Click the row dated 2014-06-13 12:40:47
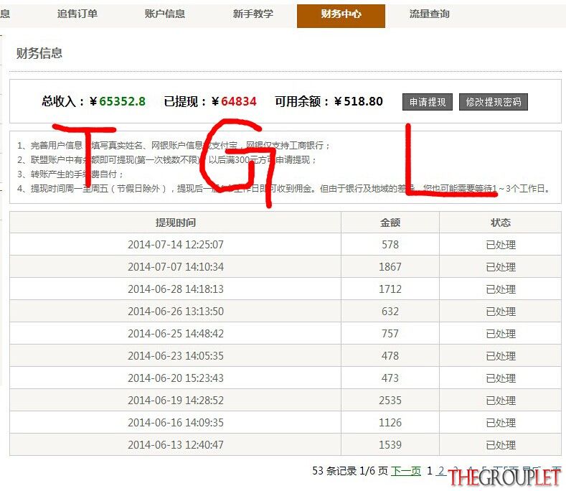566x491 pixels. 286,445
